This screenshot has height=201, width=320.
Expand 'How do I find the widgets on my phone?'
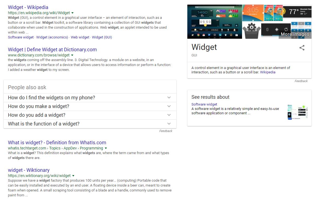90,98
